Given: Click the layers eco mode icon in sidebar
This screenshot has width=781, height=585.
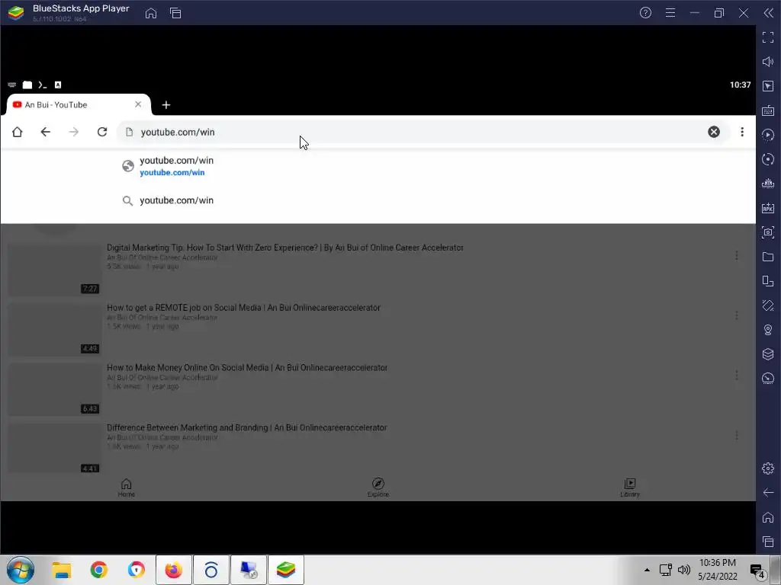Looking at the screenshot, I should 768,354.
